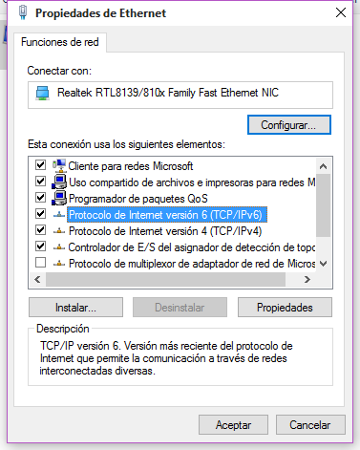The height and width of the screenshot is (450, 360).
Task: Enable Protocolo de multiplexor de adaptador checkbox
Action: click(40, 263)
